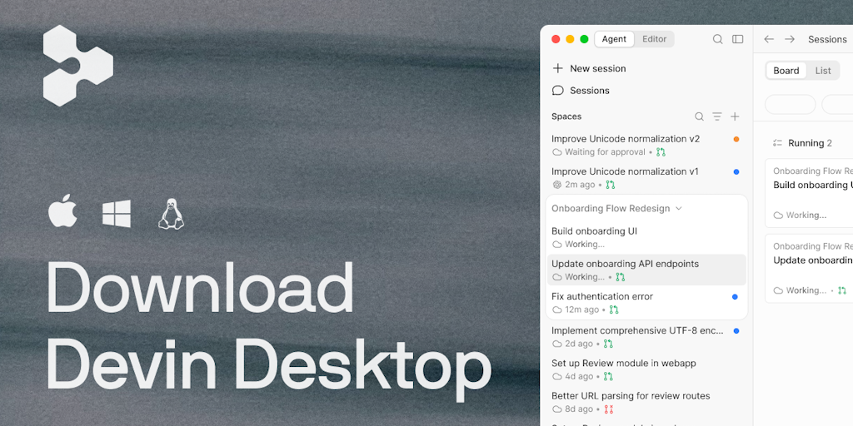This screenshot has width=853, height=426.
Task: Click the Spaces section heading
Action: pos(566,116)
